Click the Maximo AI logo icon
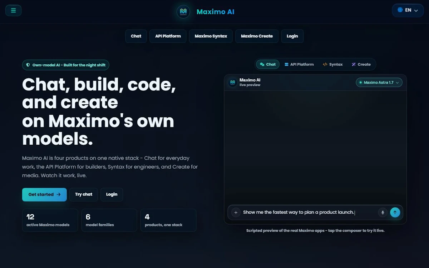Image resolution: width=429 pixels, height=268 pixels. pyautogui.click(x=183, y=12)
